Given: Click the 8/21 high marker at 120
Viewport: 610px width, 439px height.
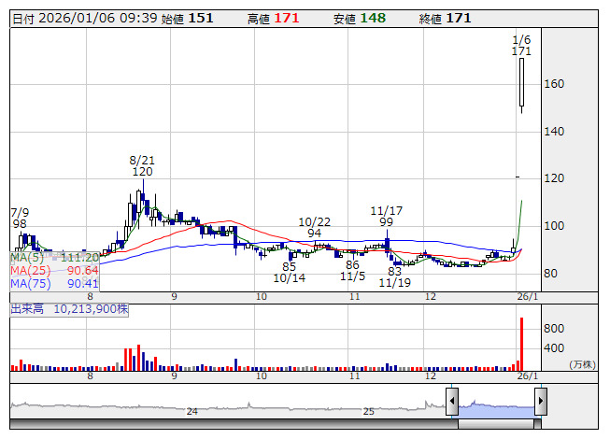Looking at the screenshot, I should pos(142,166).
